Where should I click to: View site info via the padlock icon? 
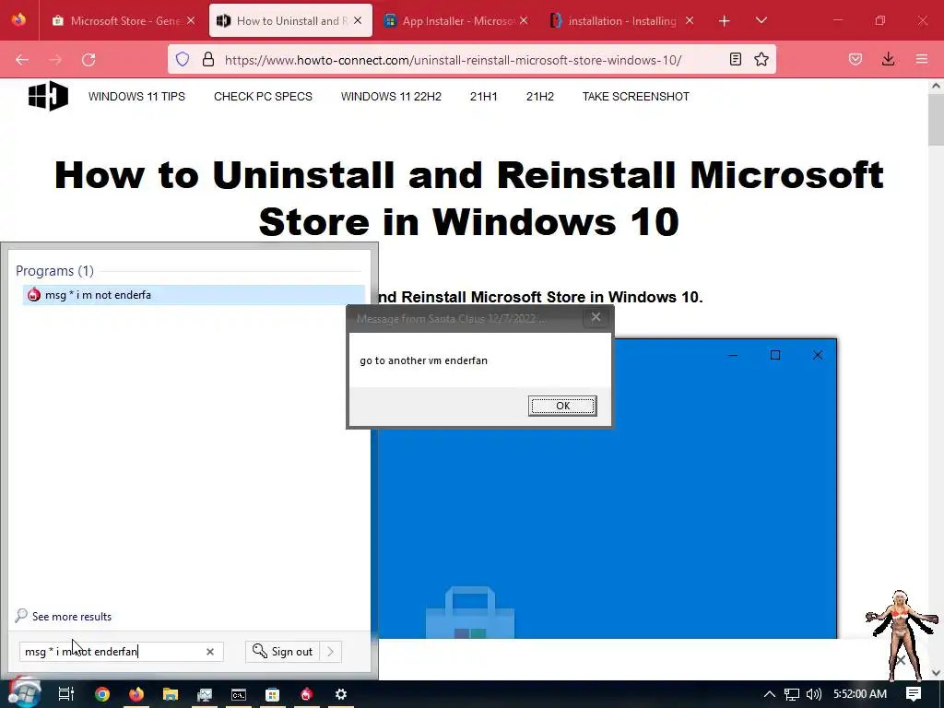tap(208, 59)
